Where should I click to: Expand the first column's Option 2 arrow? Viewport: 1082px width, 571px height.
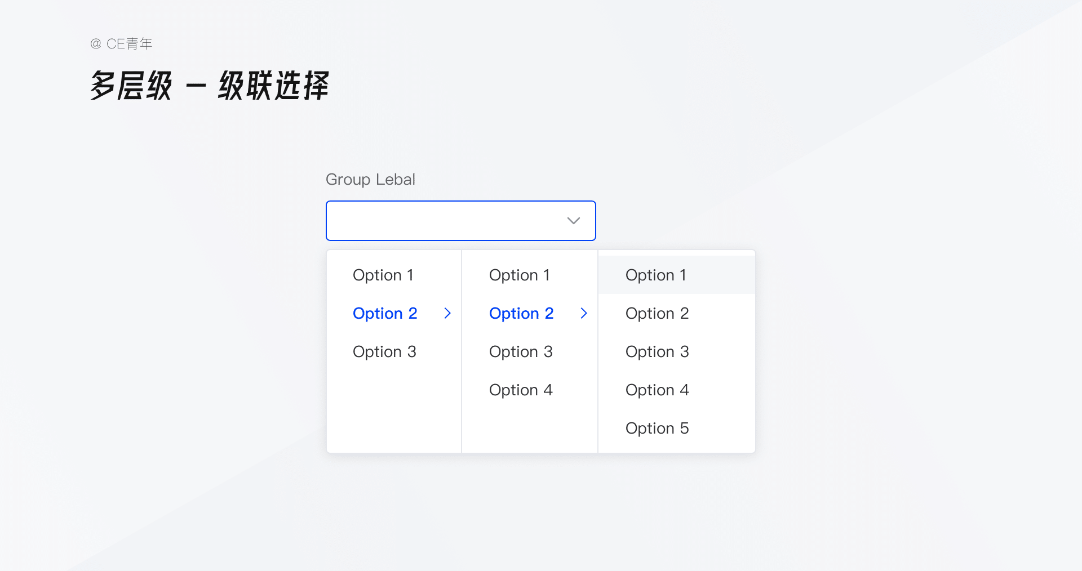point(447,313)
